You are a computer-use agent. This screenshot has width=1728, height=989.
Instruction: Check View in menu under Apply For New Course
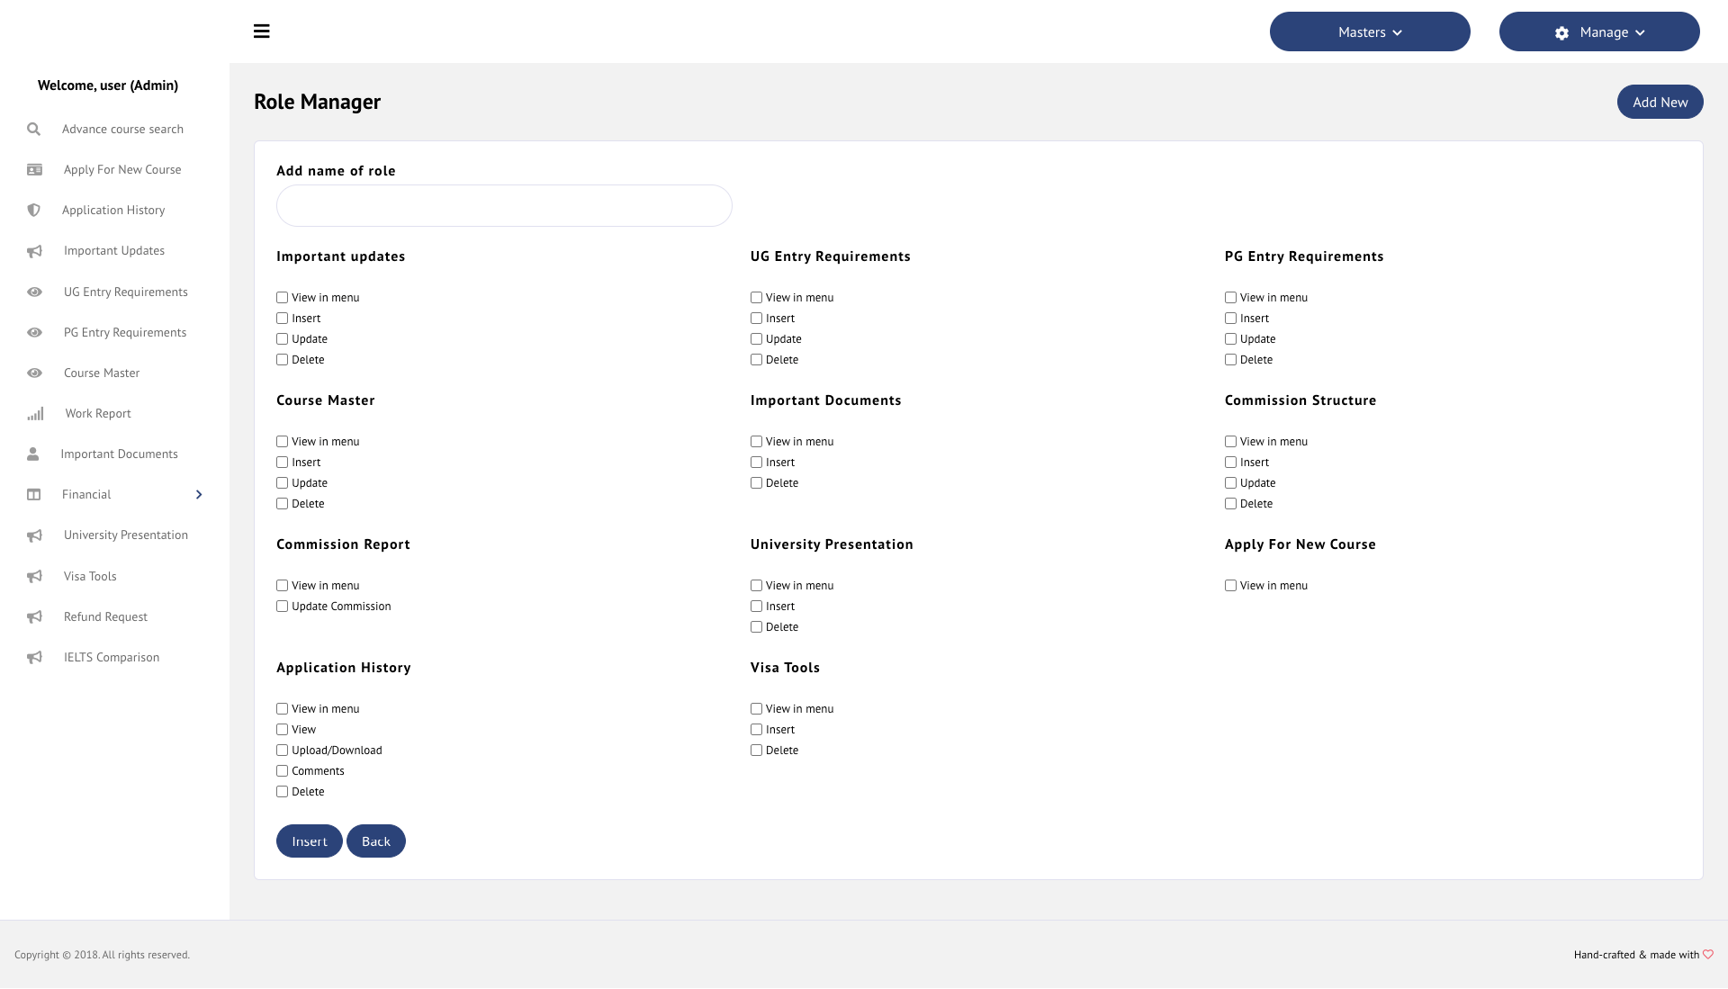click(x=1230, y=586)
